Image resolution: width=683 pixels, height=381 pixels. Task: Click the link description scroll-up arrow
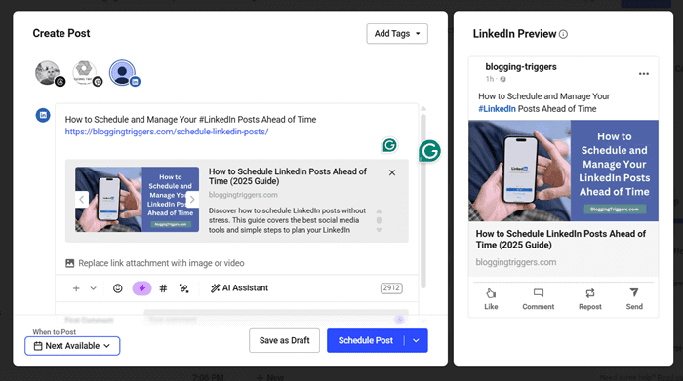click(x=379, y=210)
